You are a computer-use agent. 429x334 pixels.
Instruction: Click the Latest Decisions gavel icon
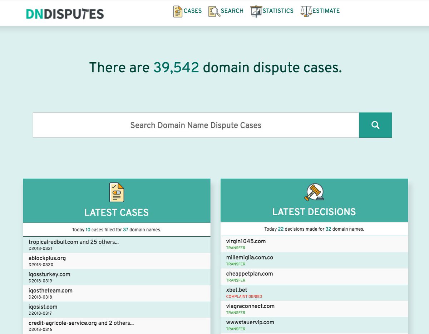tap(314, 192)
